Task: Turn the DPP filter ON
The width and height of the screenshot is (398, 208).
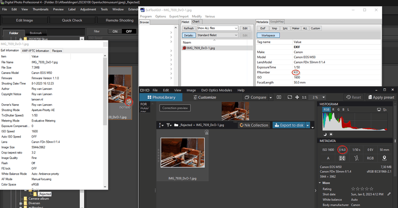Action: 115,31
